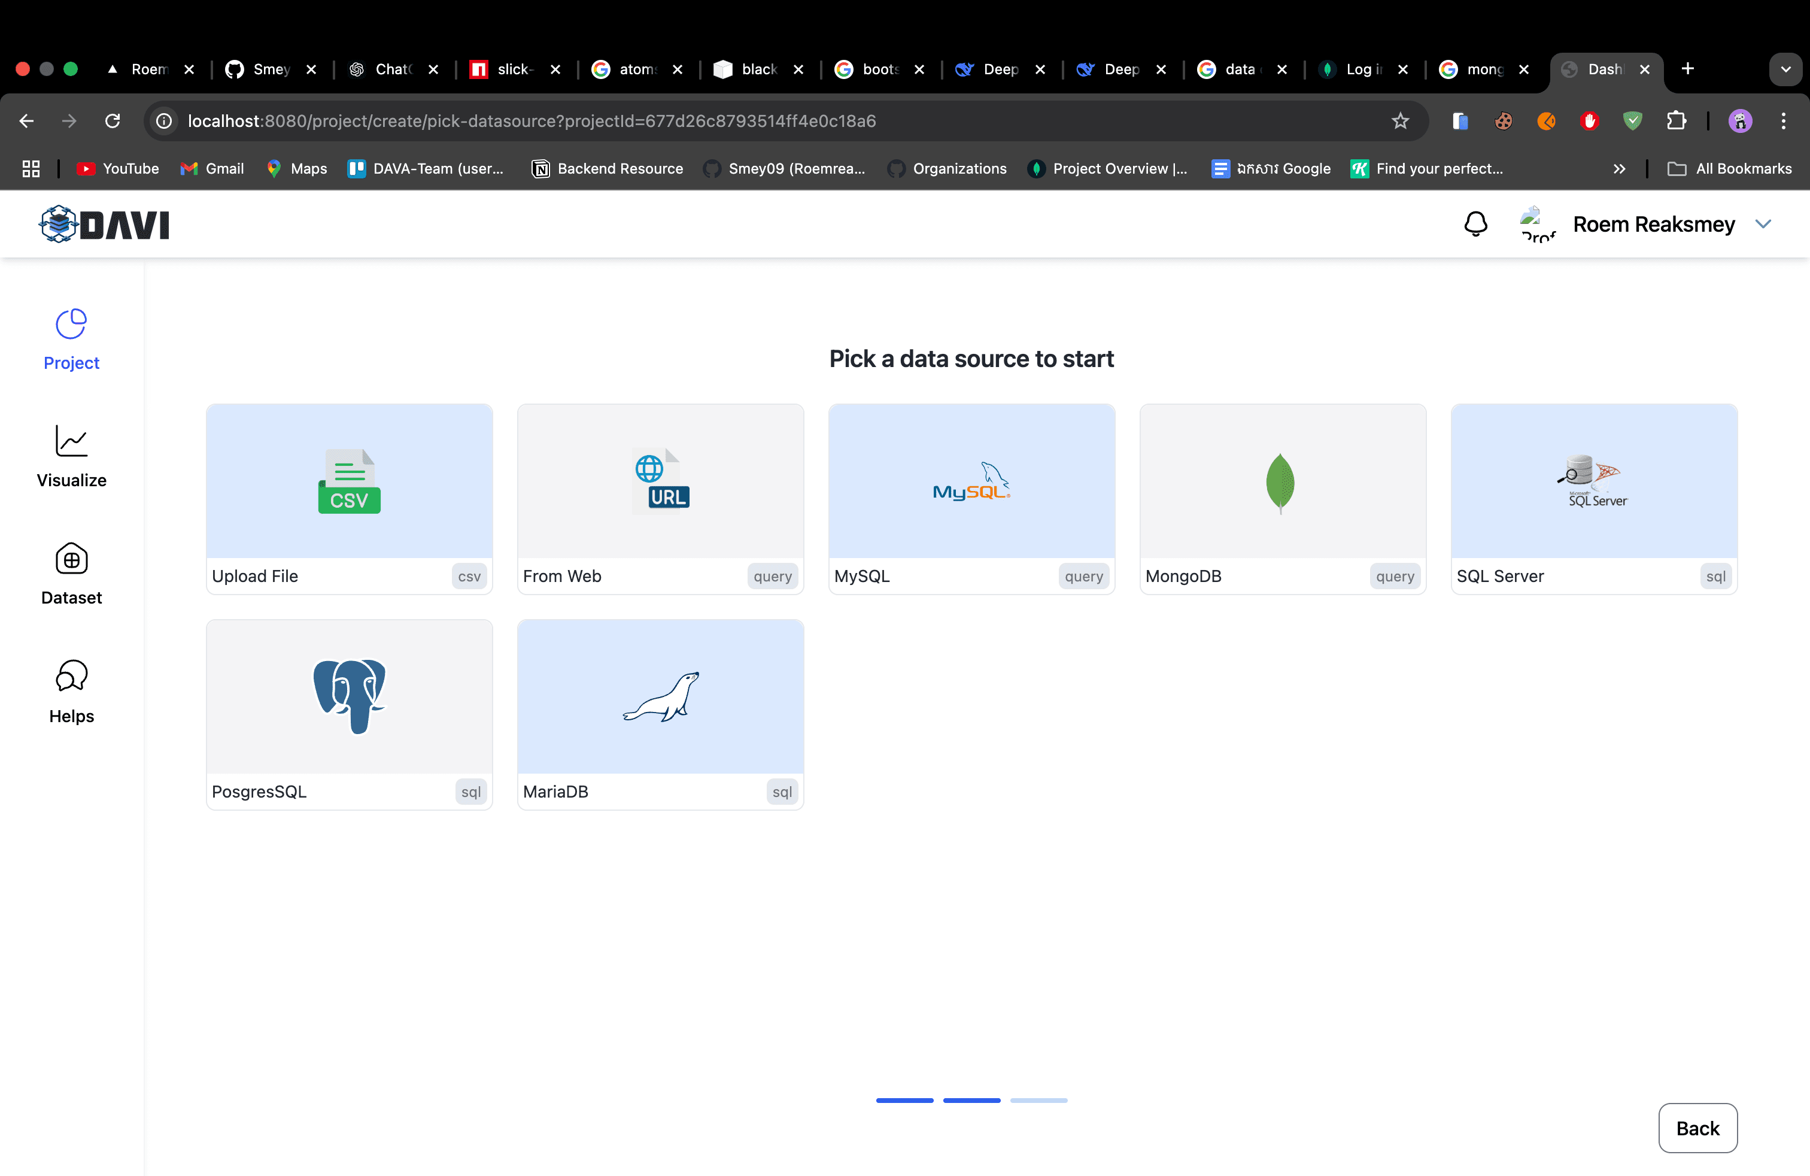The image size is (1810, 1176).
Task: Click the browser extensions puzzle icon
Action: click(x=1678, y=121)
